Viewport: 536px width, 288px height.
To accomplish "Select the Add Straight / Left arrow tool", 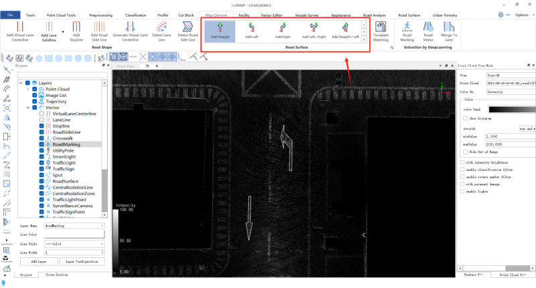I will coord(345,31).
